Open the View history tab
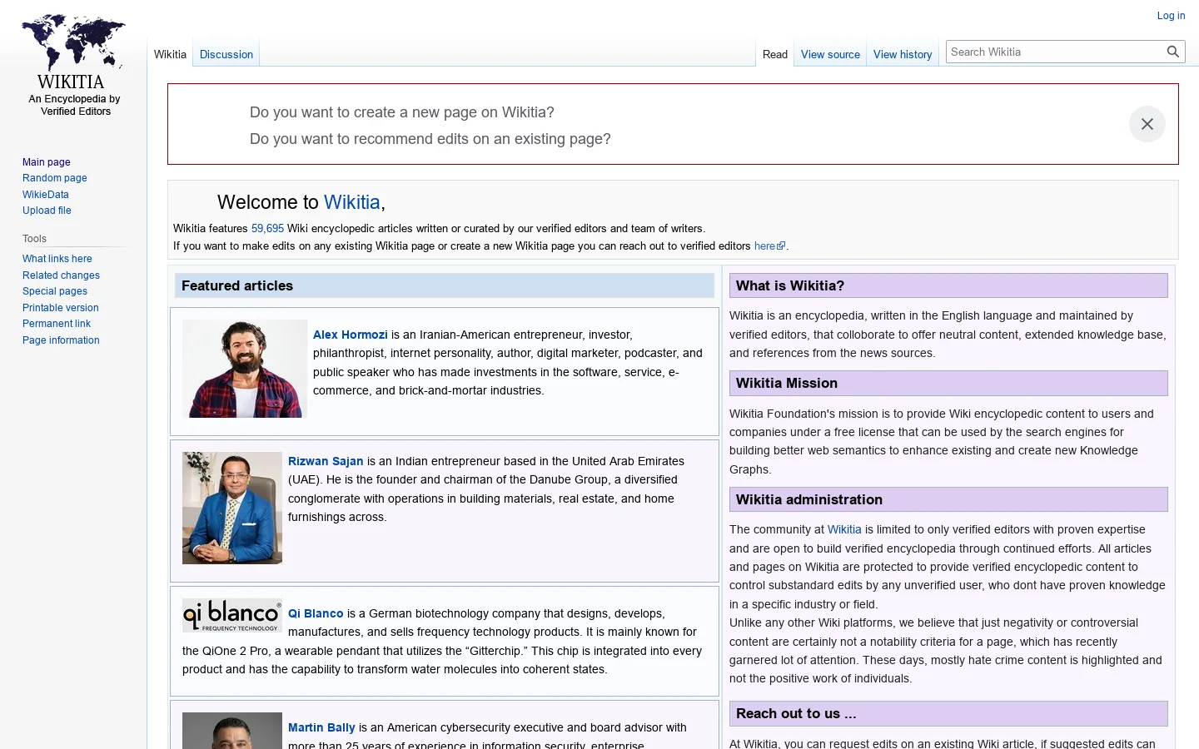The height and width of the screenshot is (749, 1199). click(903, 54)
